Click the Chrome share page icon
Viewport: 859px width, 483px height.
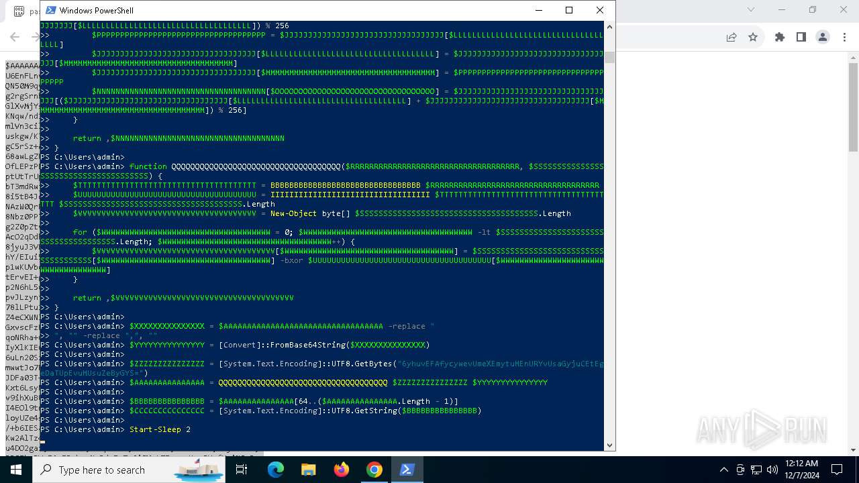731,38
